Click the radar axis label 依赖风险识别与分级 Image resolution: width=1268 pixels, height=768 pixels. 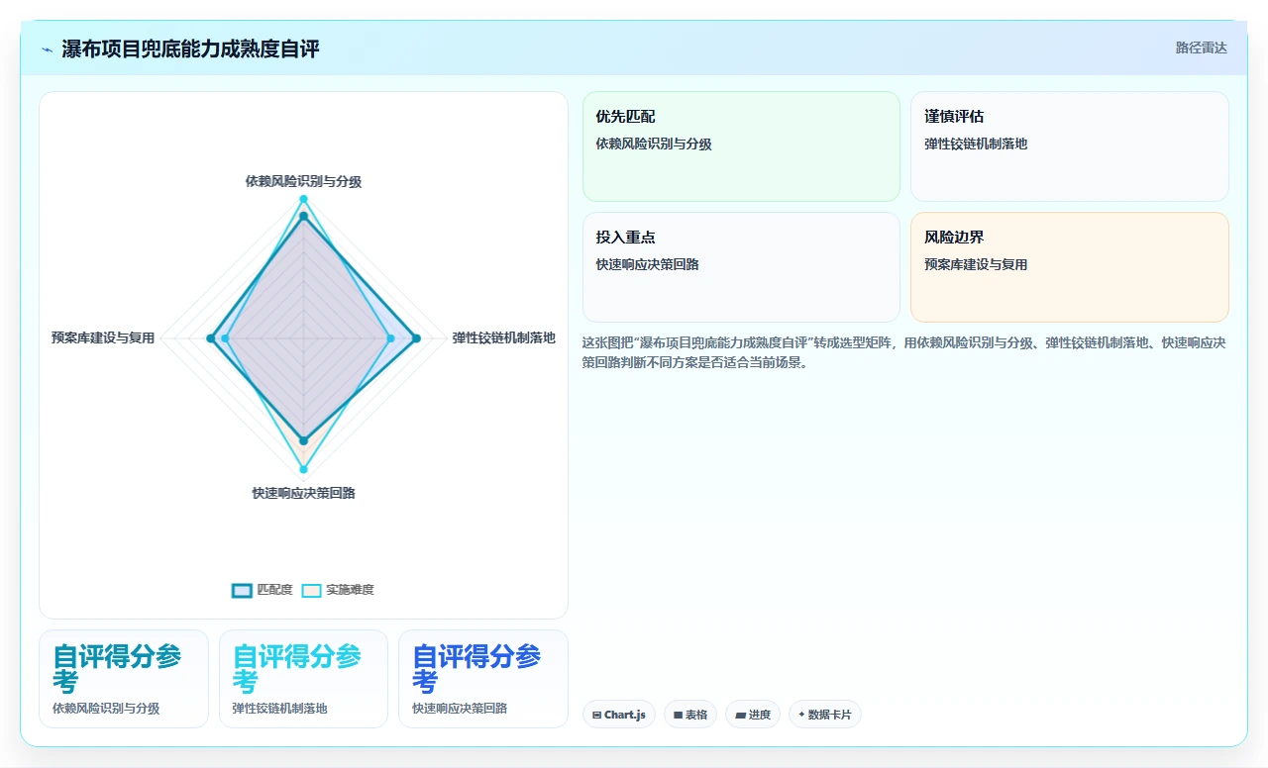click(303, 182)
